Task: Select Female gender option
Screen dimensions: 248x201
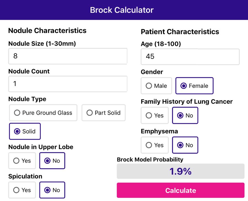Action: pyautogui.click(x=194, y=86)
